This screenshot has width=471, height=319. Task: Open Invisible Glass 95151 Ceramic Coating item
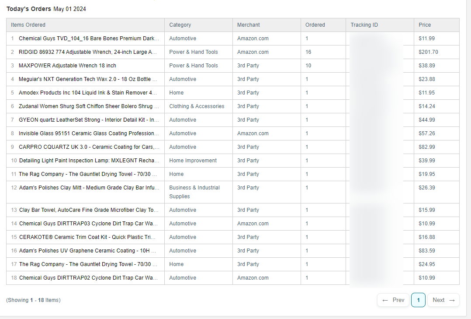click(89, 133)
